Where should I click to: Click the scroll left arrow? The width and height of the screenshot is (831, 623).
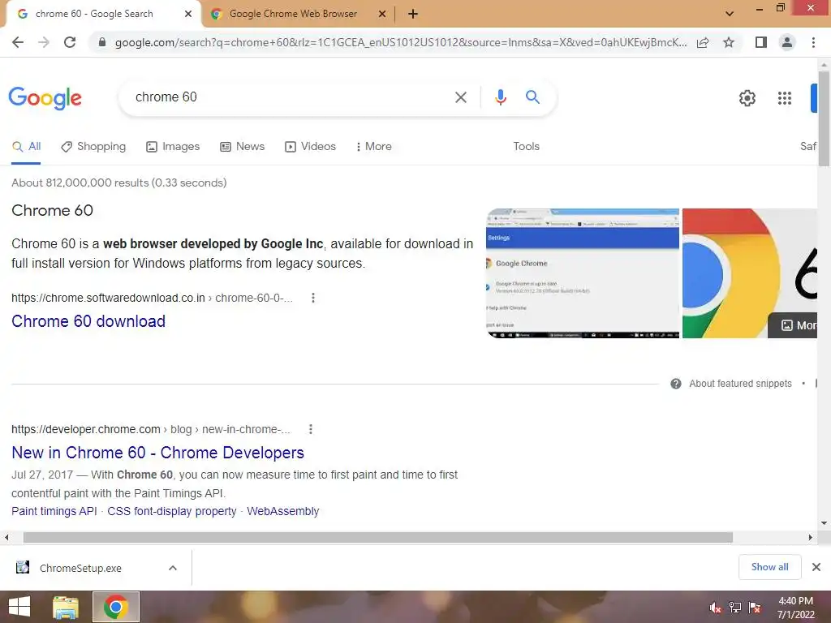pos(6,537)
